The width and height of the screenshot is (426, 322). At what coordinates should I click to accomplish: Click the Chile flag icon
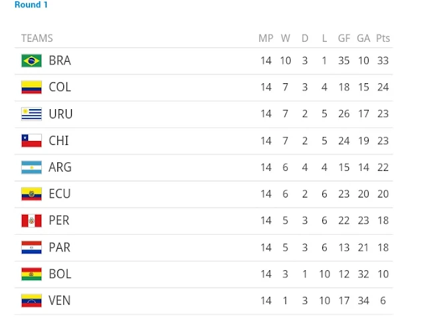[31, 140]
